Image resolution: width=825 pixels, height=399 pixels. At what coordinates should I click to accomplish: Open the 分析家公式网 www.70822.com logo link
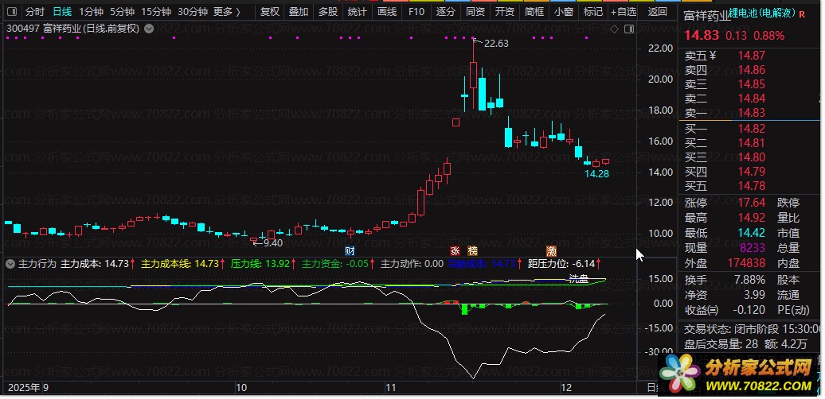pyautogui.click(x=737, y=374)
